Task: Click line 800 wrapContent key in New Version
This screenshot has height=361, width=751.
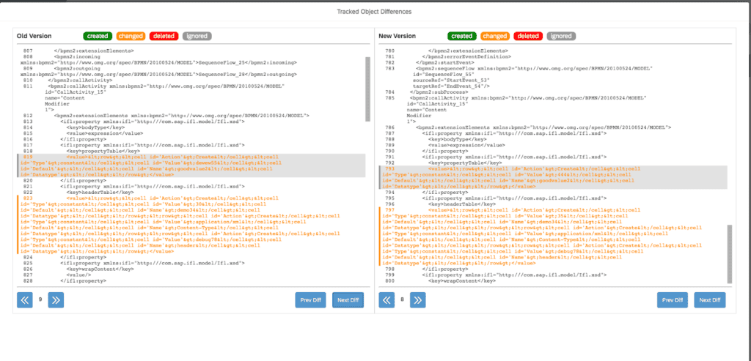Action: [x=462, y=281]
